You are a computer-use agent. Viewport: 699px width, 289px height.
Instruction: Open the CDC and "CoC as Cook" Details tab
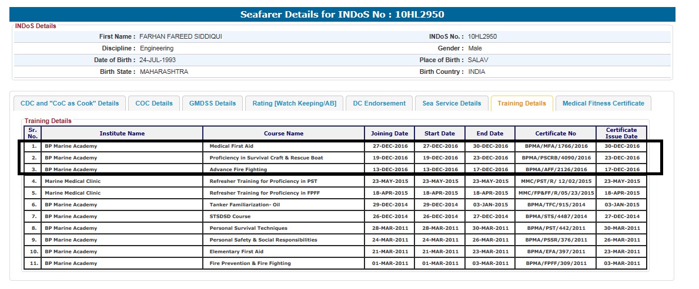click(69, 103)
